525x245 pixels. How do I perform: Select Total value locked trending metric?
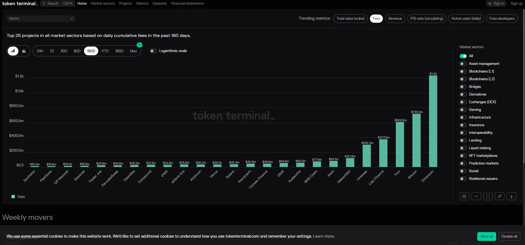[350, 19]
